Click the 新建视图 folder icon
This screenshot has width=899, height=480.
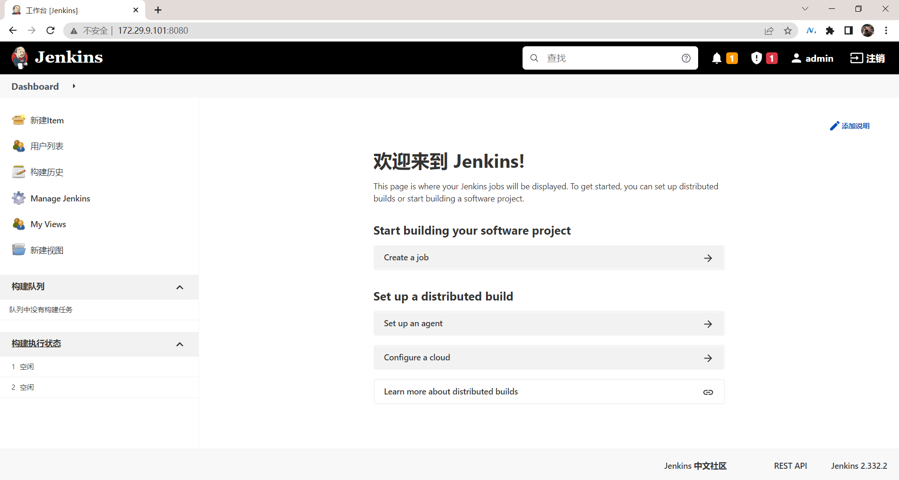click(18, 250)
